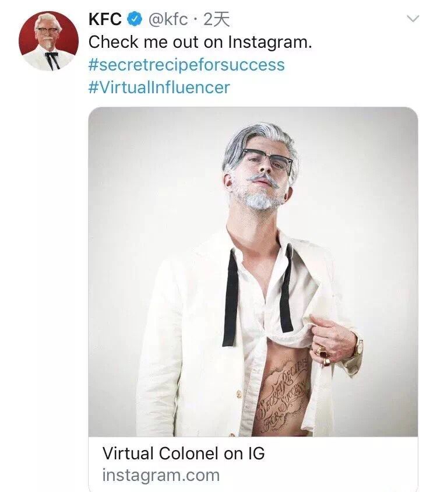Screen dimensions: 437x492
Task: Click the Colonel's glasses in the photo
Action: click(x=267, y=159)
